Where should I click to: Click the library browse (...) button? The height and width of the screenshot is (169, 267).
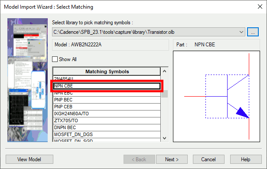pyautogui.click(x=253, y=32)
